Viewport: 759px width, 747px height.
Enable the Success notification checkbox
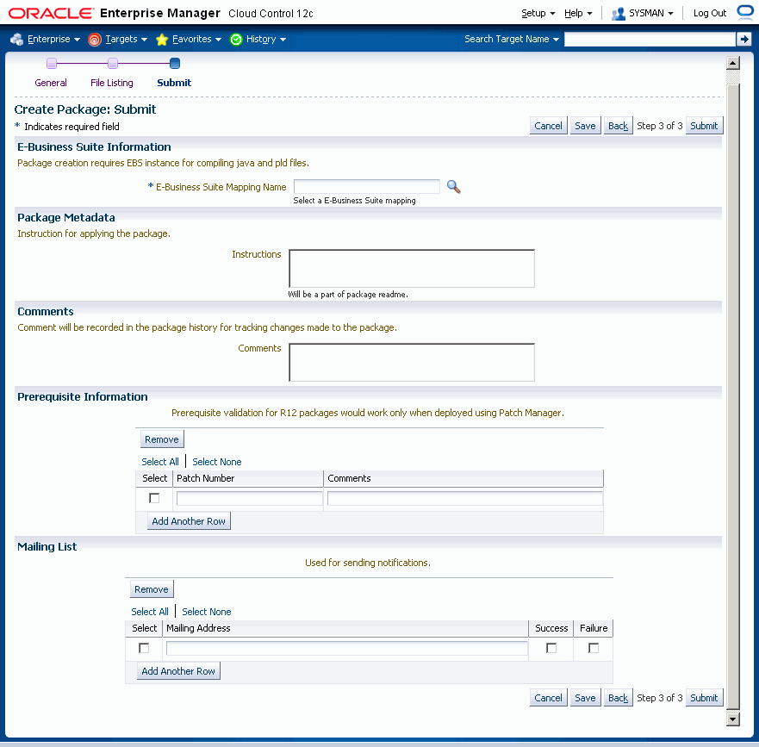551,648
